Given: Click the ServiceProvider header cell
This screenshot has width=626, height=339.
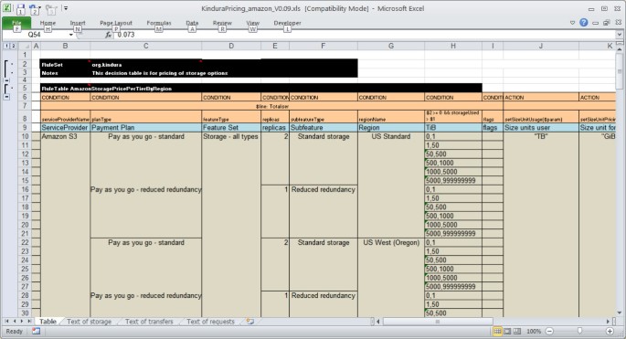Looking at the screenshot, I should click(x=65, y=128).
